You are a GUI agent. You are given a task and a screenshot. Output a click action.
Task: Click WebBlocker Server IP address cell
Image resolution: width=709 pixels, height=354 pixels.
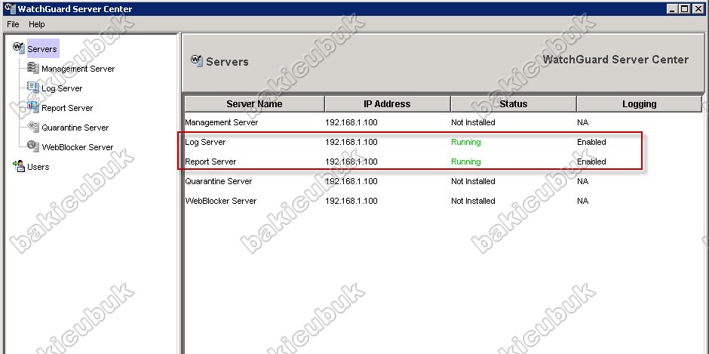pos(351,201)
